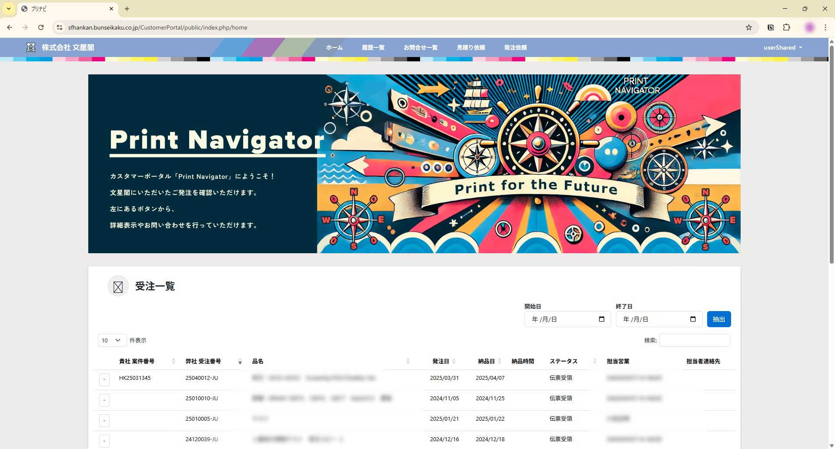
Task: Open the 発注依頼 navigation link
Action: (x=515, y=47)
